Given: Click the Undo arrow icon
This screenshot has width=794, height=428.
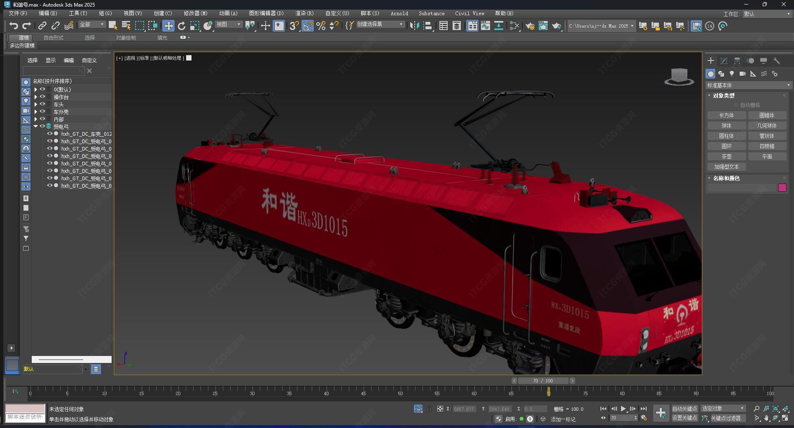Looking at the screenshot, I should tap(14, 26).
